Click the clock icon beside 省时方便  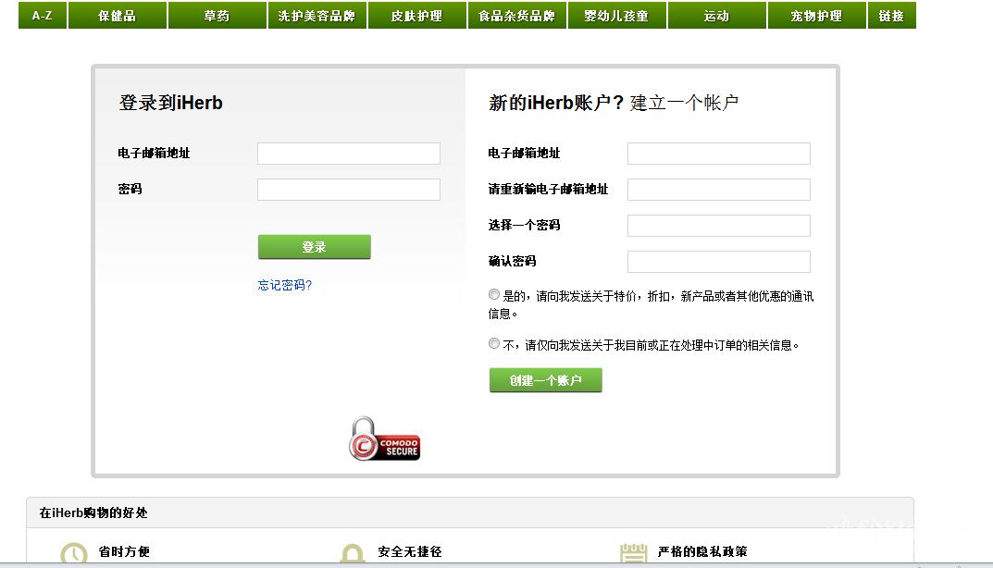(x=73, y=553)
